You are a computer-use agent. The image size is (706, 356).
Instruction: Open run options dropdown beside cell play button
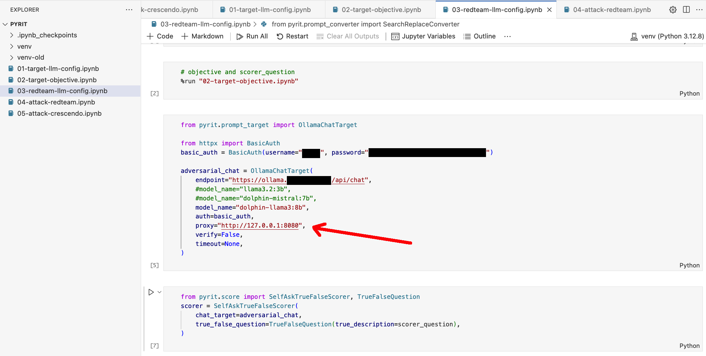click(160, 292)
